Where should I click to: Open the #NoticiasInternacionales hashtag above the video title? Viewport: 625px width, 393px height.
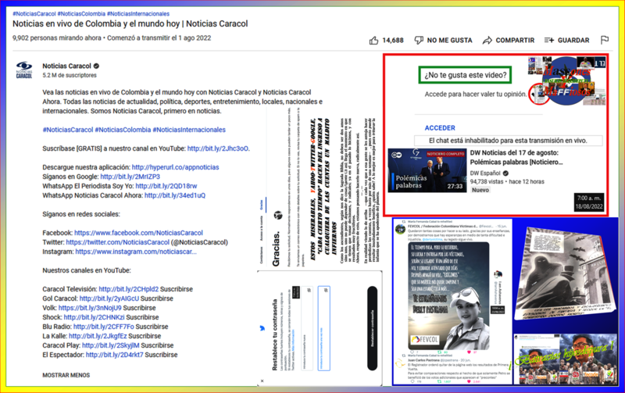[x=138, y=13]
